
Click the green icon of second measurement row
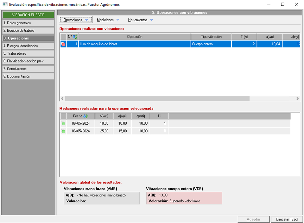click(x=63, y=131)
